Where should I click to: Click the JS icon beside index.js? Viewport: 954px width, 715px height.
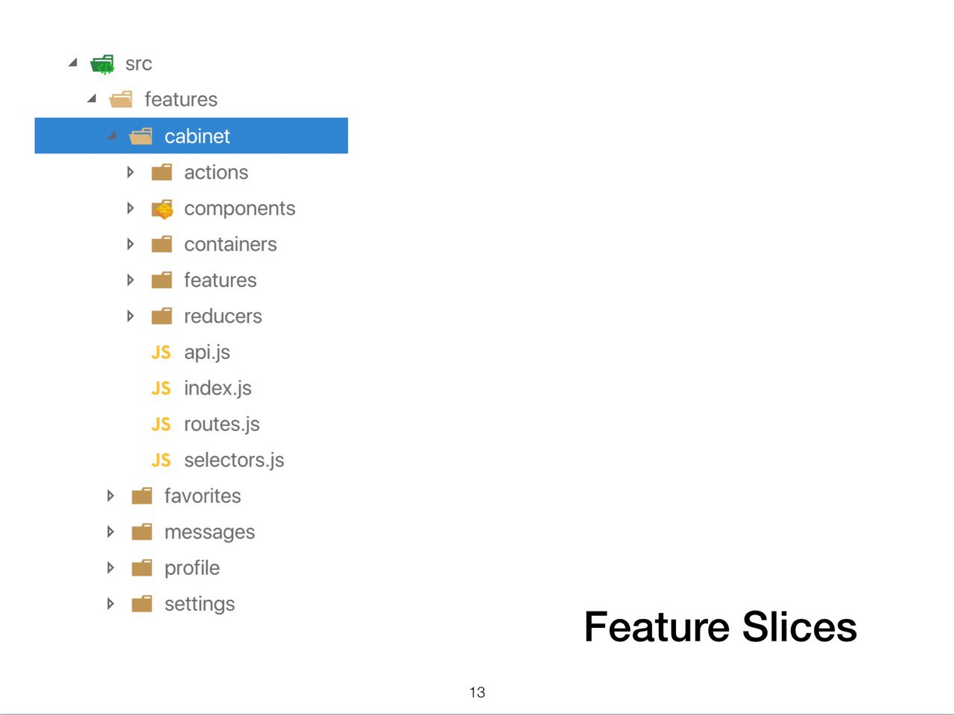(x=161, y=388)
